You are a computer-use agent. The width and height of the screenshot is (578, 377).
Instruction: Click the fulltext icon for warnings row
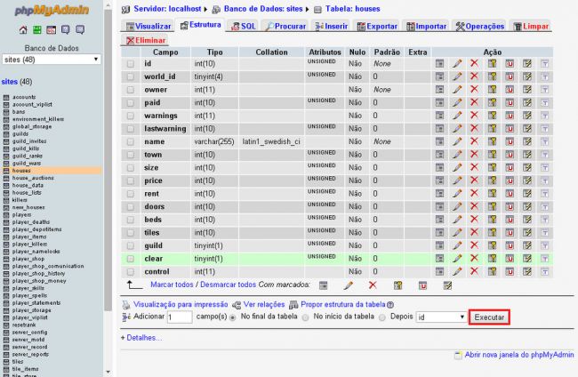[x=544, y=116]
